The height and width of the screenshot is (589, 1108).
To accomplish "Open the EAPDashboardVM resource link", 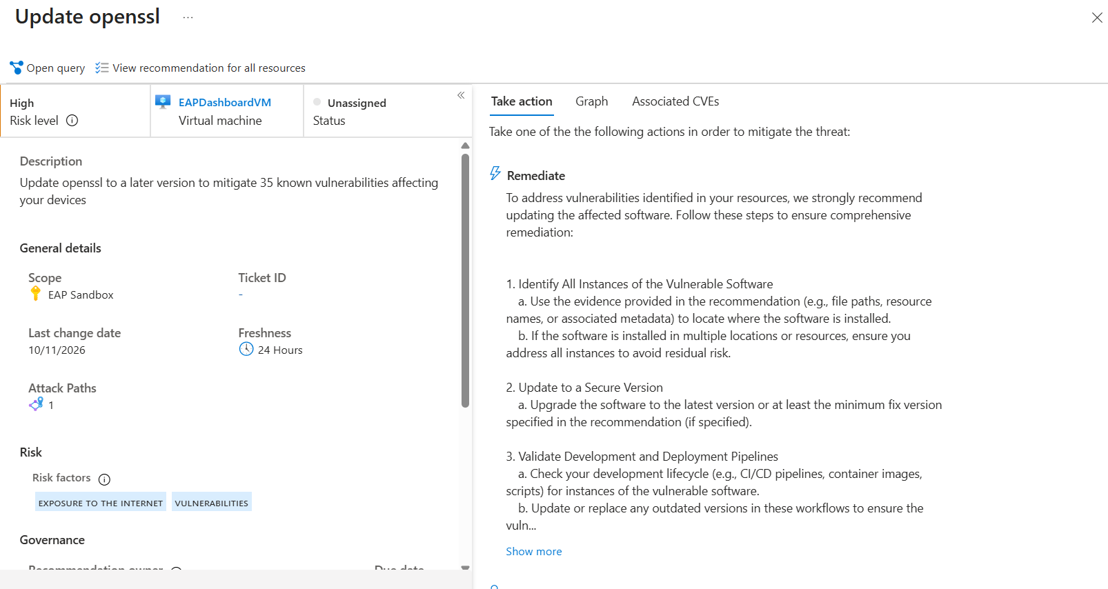I will 225,102.
